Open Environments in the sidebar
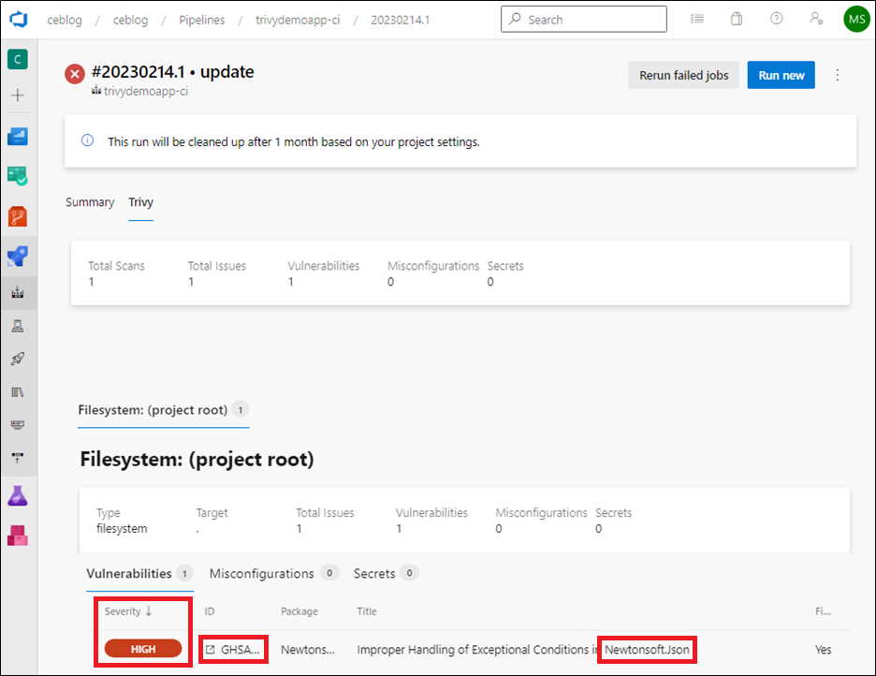 (18, 326)
